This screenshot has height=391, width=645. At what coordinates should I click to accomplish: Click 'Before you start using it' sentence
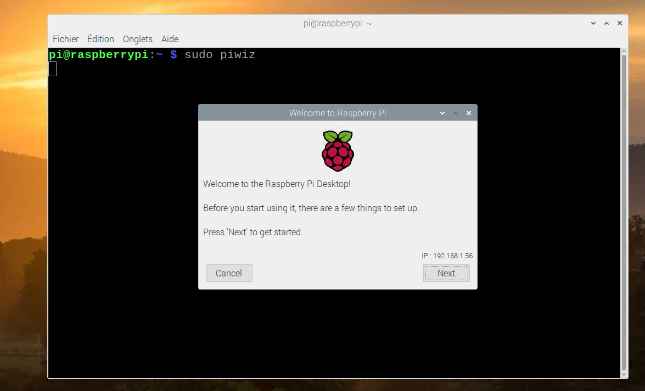pyautogui.click(x=311, y=208)
